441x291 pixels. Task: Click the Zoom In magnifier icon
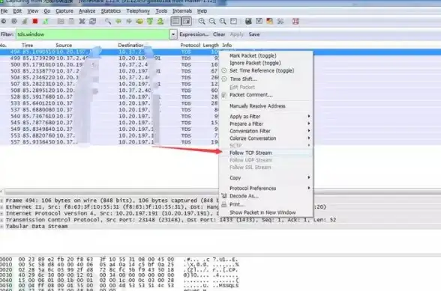click(x=202, y=22)
